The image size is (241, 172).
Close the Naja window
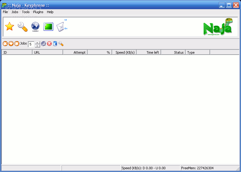236,5
